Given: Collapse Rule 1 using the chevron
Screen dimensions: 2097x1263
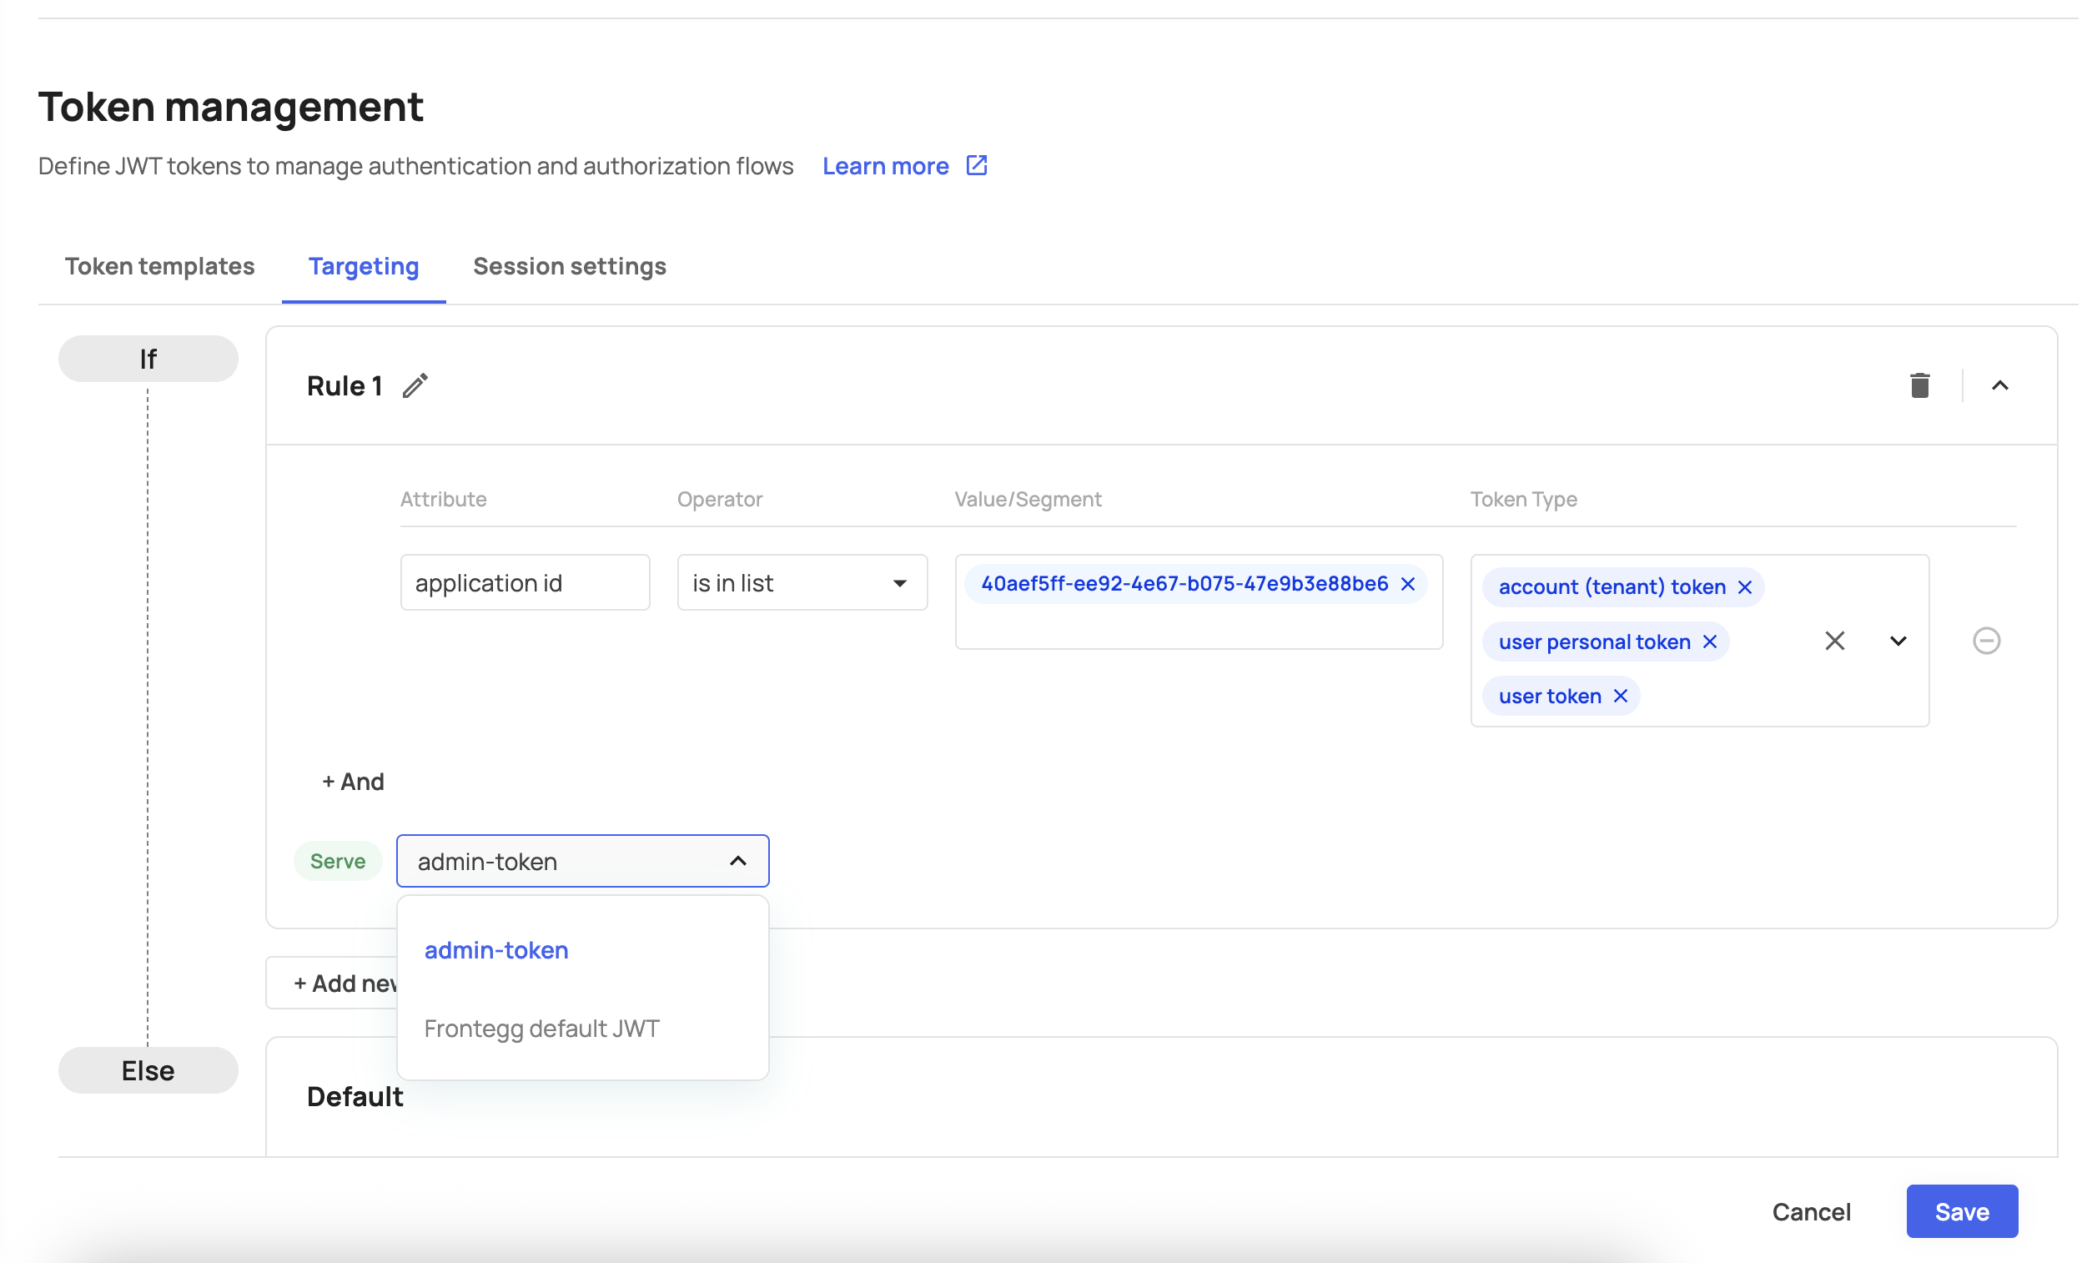Looking at the screenshot, I should (1999, 385).
